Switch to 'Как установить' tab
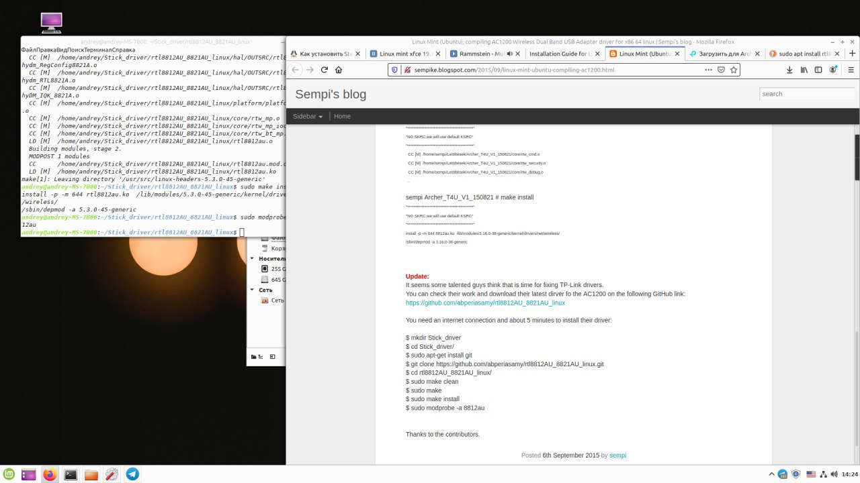Viewport: 860px width, 483px height. (325, 54)
